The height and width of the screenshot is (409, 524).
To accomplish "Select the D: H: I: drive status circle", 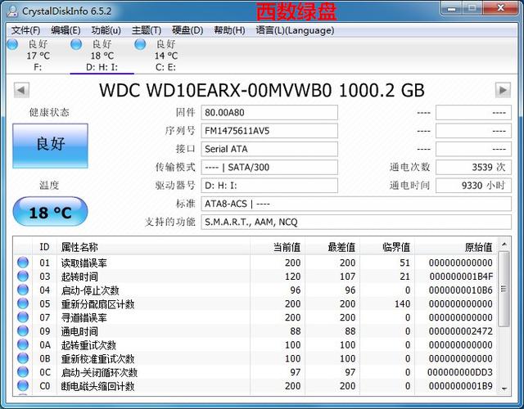I will [x=76, y=44].
